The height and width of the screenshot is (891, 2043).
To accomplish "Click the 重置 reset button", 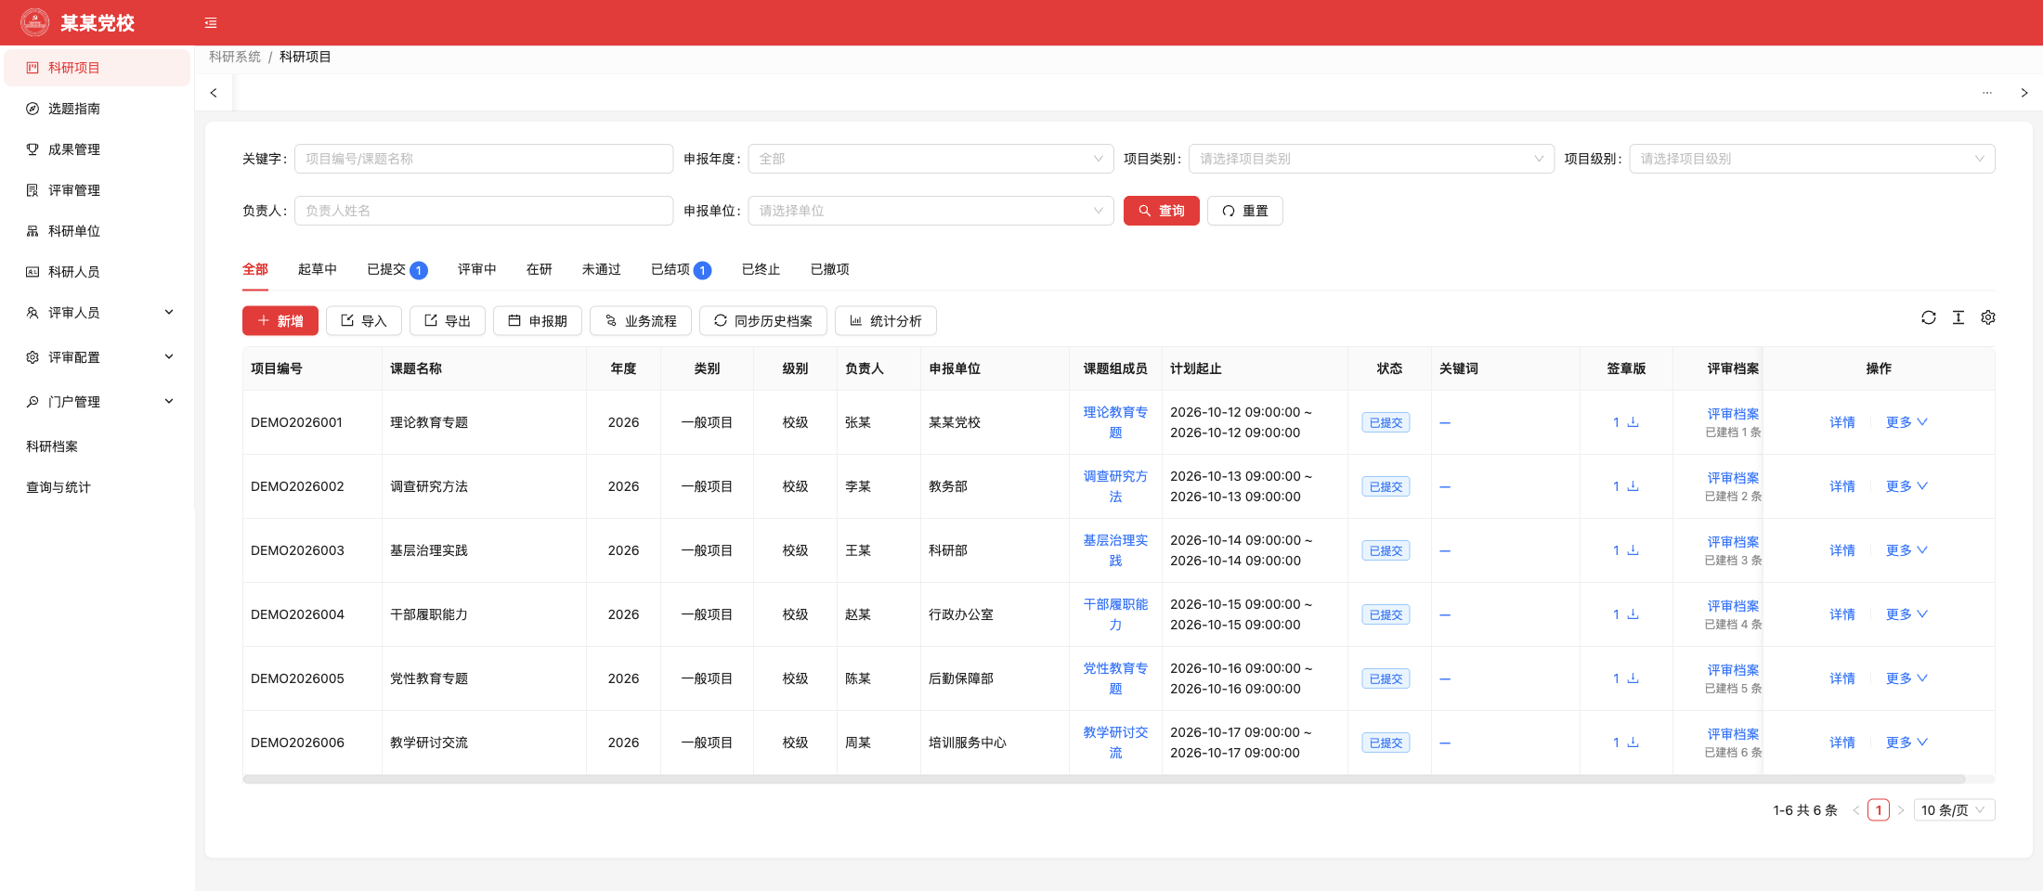I will point(1245,211).
